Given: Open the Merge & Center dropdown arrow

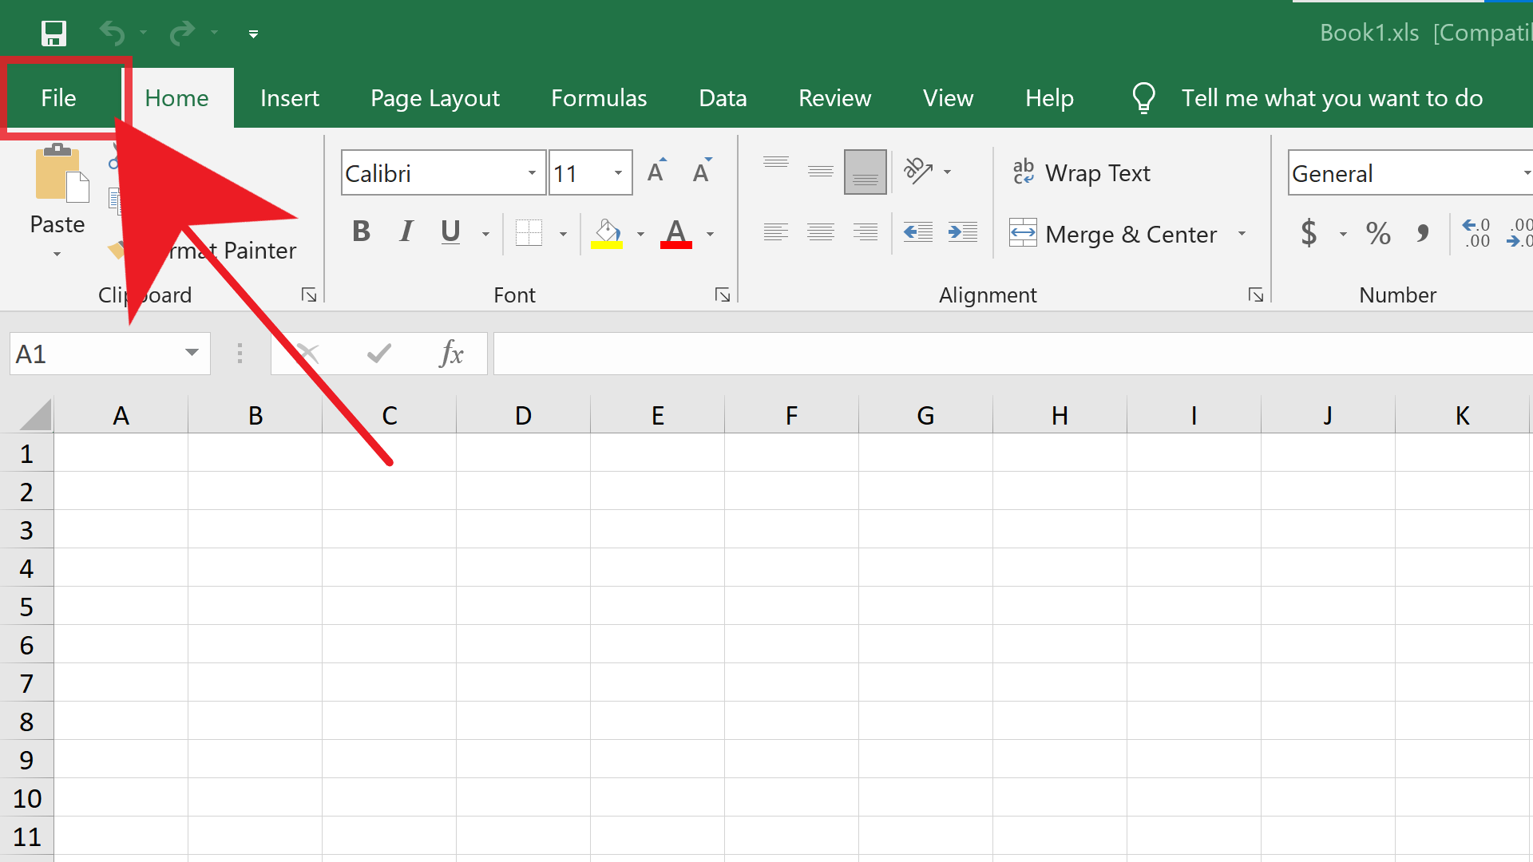Looking at the screenshot, I should click(x=1242, y=234).
